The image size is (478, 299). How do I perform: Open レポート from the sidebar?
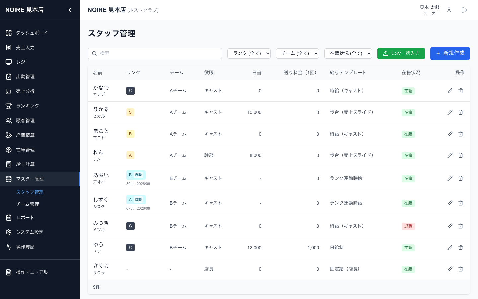40,218
